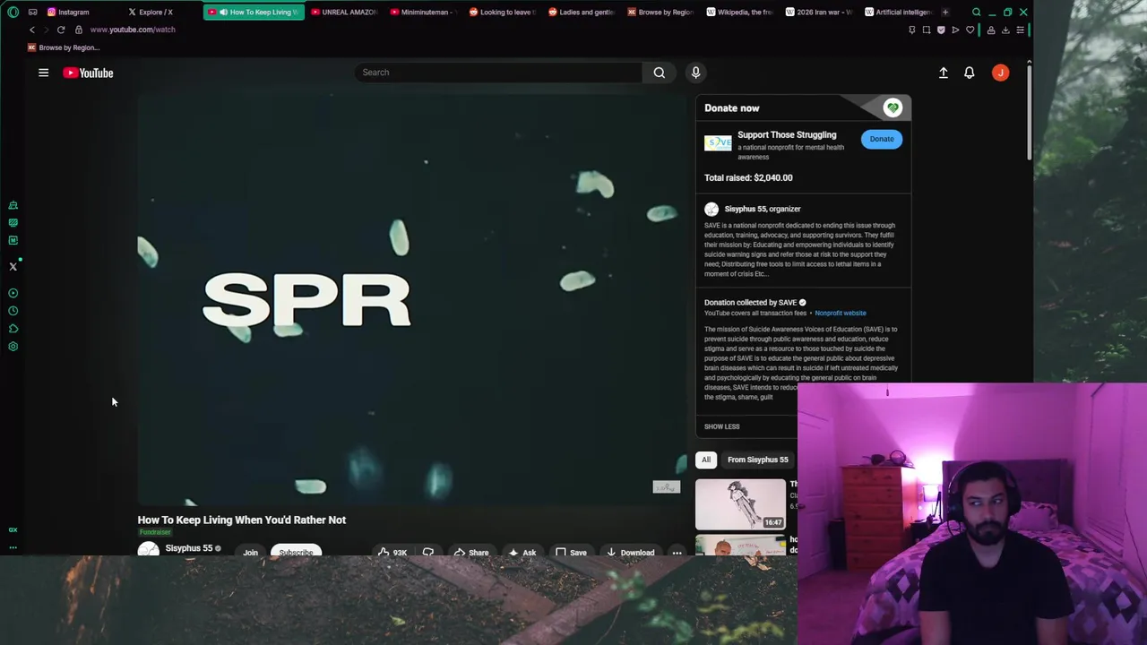Share the video

pos(470,552)
